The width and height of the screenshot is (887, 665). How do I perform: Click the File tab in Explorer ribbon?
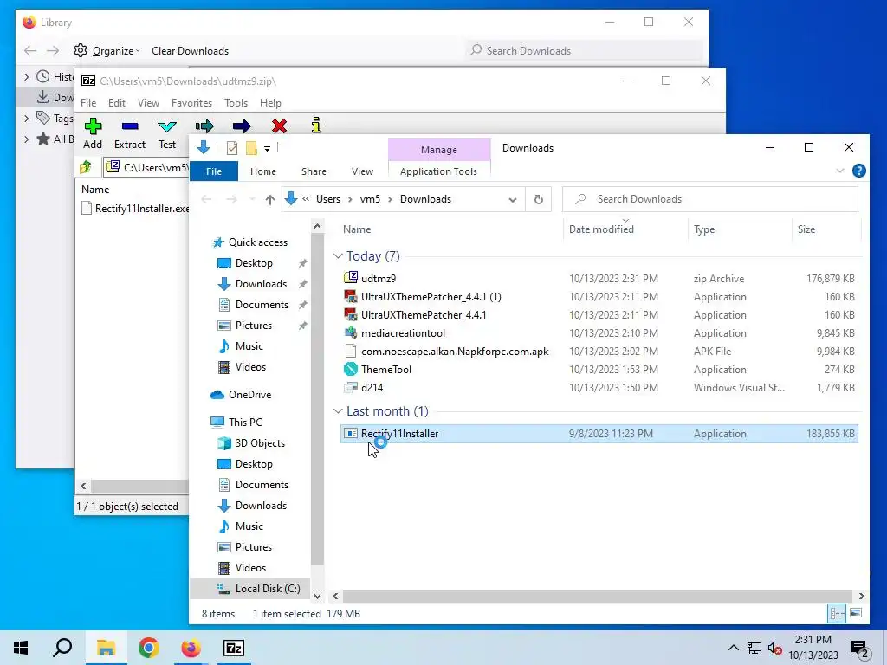(x=214, y=171)
